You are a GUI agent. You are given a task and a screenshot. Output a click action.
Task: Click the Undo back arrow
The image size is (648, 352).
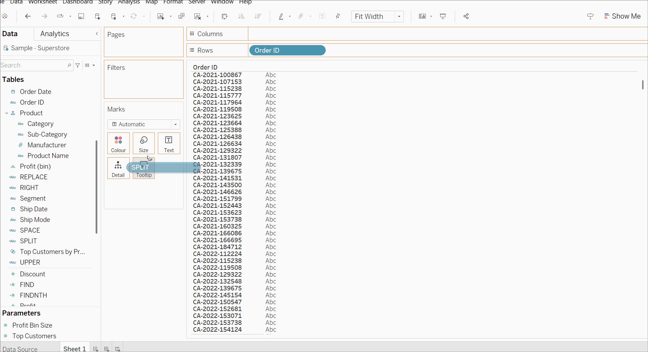pyautogui.click(x=28, y=16)
